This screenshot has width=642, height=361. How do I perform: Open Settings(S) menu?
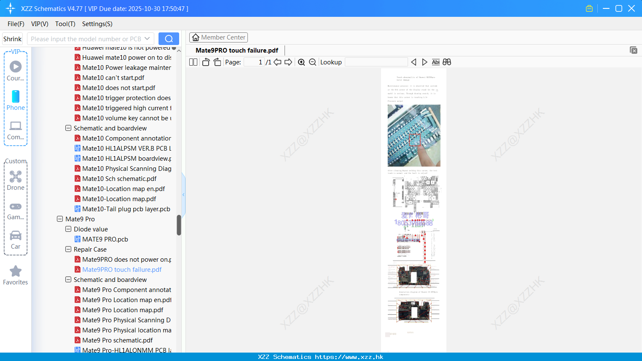coord(97,24)
